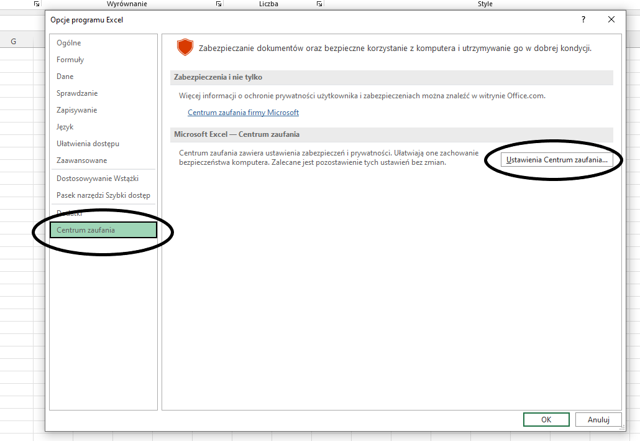Open the Ogólne options category
640x441 pixels.
(x=68, y=43)
